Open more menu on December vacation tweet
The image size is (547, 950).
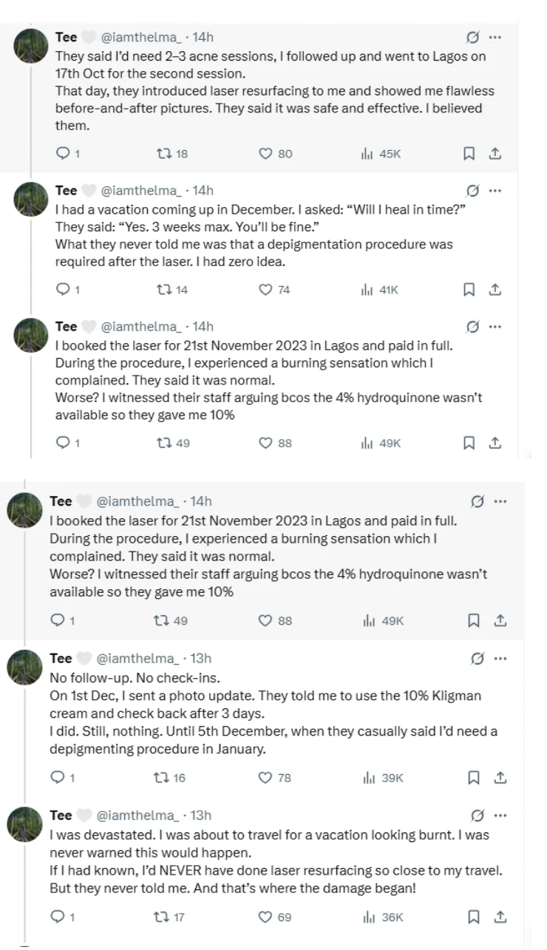tap(495, 191)
